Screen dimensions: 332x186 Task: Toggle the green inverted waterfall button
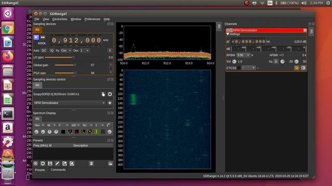tap(96, 132)
